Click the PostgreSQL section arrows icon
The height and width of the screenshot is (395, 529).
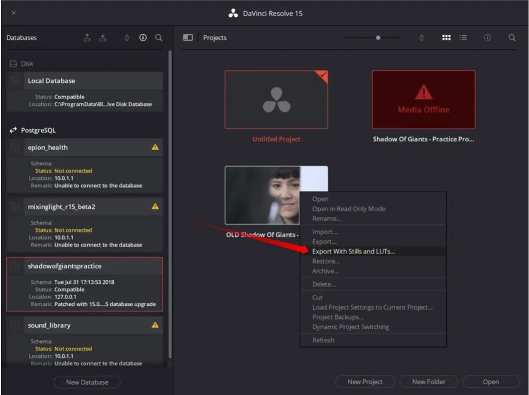[x=13, y=130]
